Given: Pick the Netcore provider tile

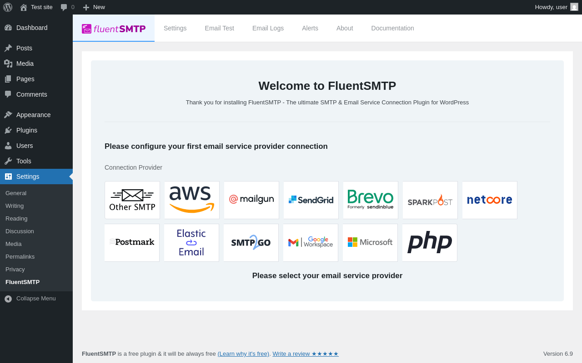Looking at the screenshot, I should point(490,200).
